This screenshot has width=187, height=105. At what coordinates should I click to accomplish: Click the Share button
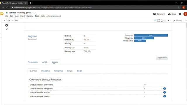pyautogui.click(x=172, y=14)
